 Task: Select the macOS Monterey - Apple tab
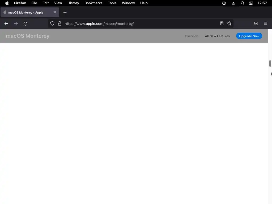(x=30, y=12)
